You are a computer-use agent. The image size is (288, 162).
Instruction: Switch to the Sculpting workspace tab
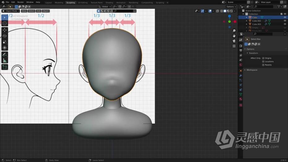click(x=71, y=2)
